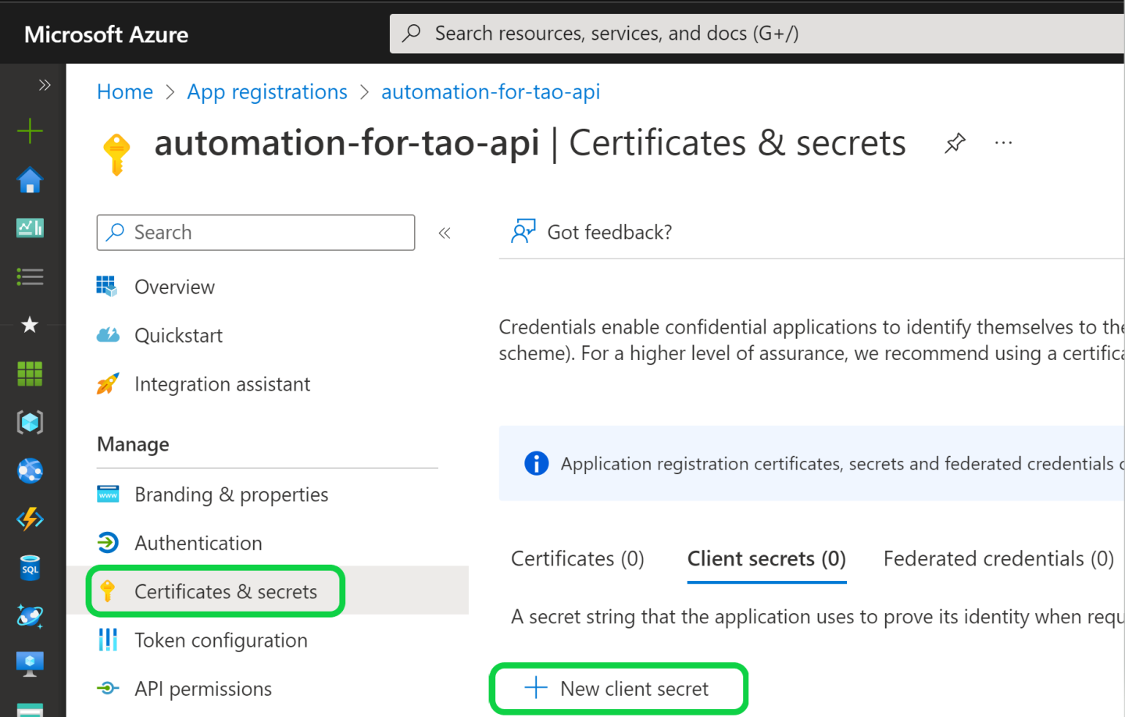
Task: Switch to the Federated credentials (0) tab
Action: [998, 559]
